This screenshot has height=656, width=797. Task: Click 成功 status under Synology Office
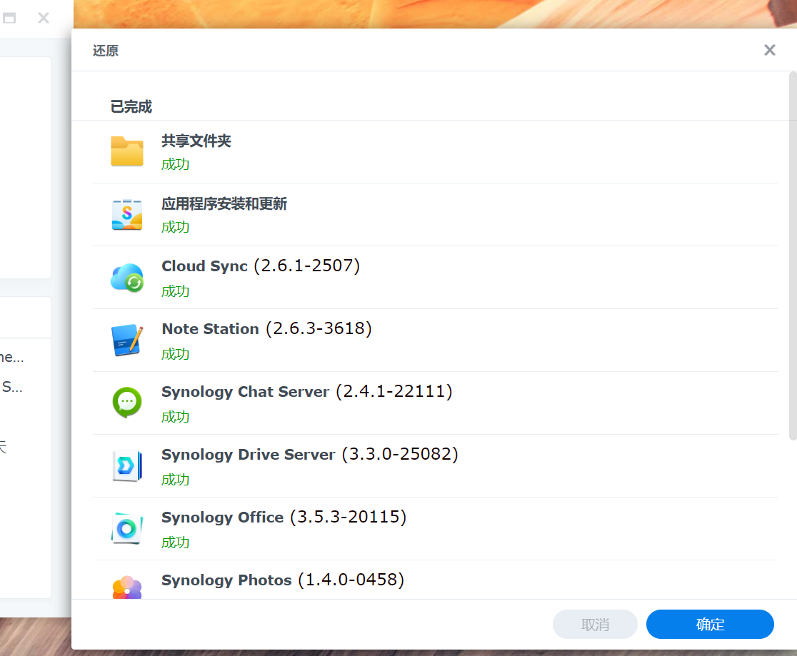pyautogui.click(x=176, y=543)
